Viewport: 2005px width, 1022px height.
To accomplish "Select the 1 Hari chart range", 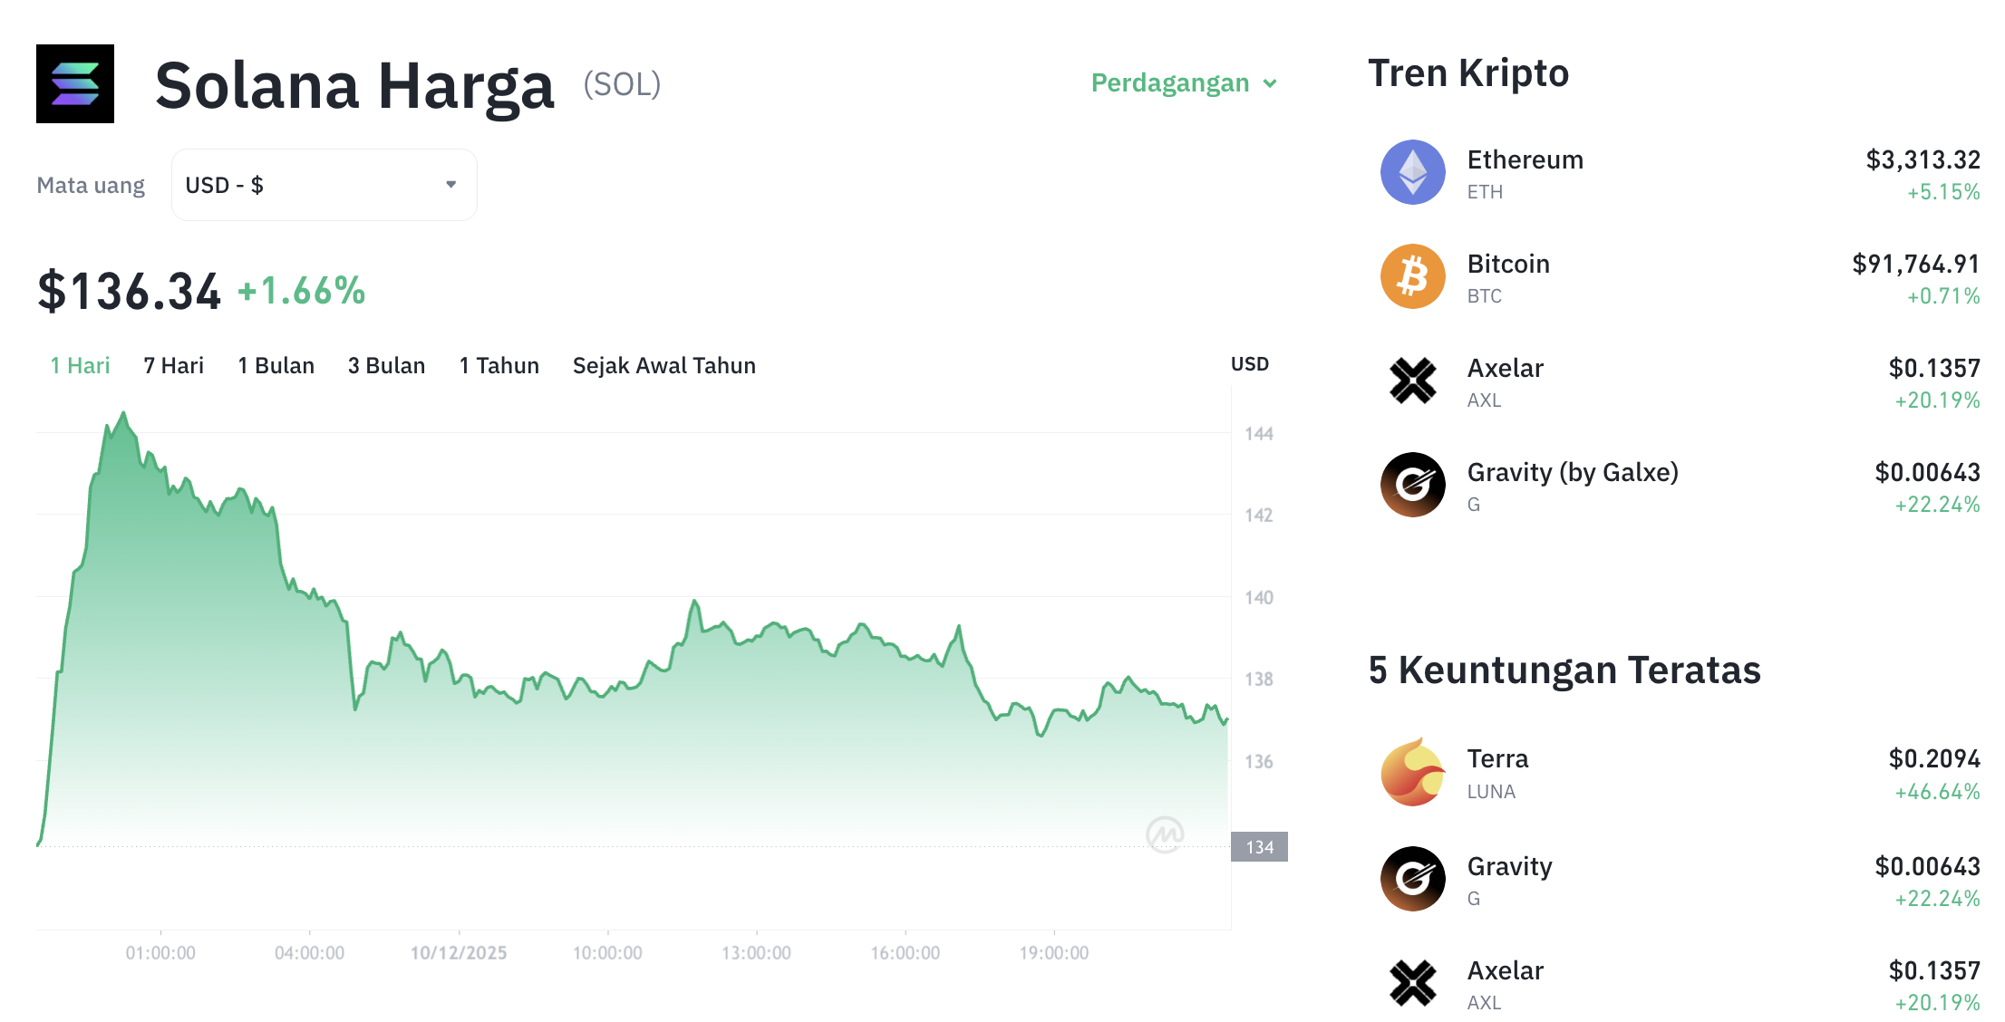I will click(x=80, y=366).
